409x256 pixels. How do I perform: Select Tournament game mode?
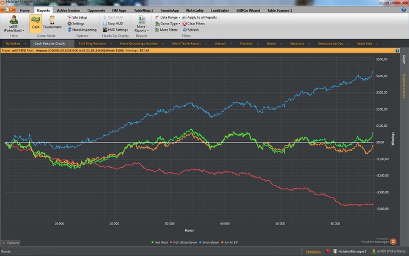pos(52,22)
